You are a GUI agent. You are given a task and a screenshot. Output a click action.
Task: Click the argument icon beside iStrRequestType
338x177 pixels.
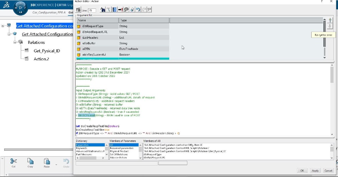coord(79,26)
